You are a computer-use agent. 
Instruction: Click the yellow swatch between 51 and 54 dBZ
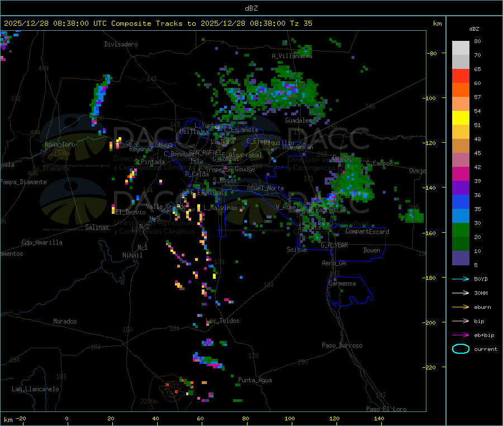461,118
